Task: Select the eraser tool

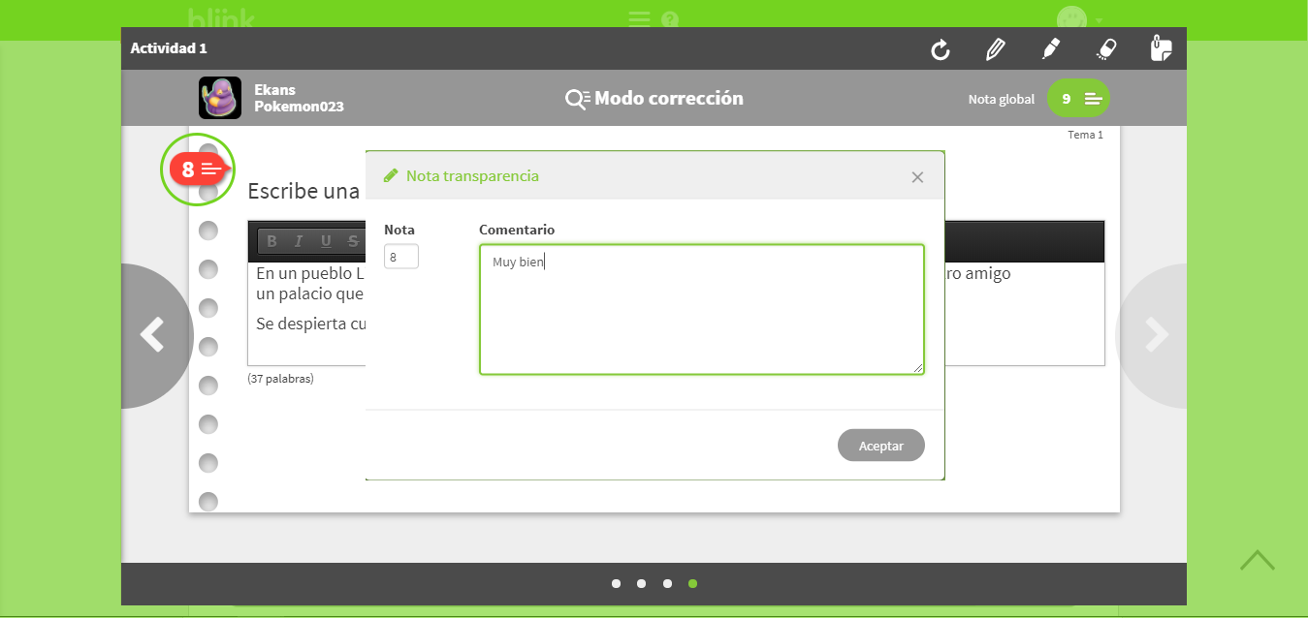Action: point(1106,49)
